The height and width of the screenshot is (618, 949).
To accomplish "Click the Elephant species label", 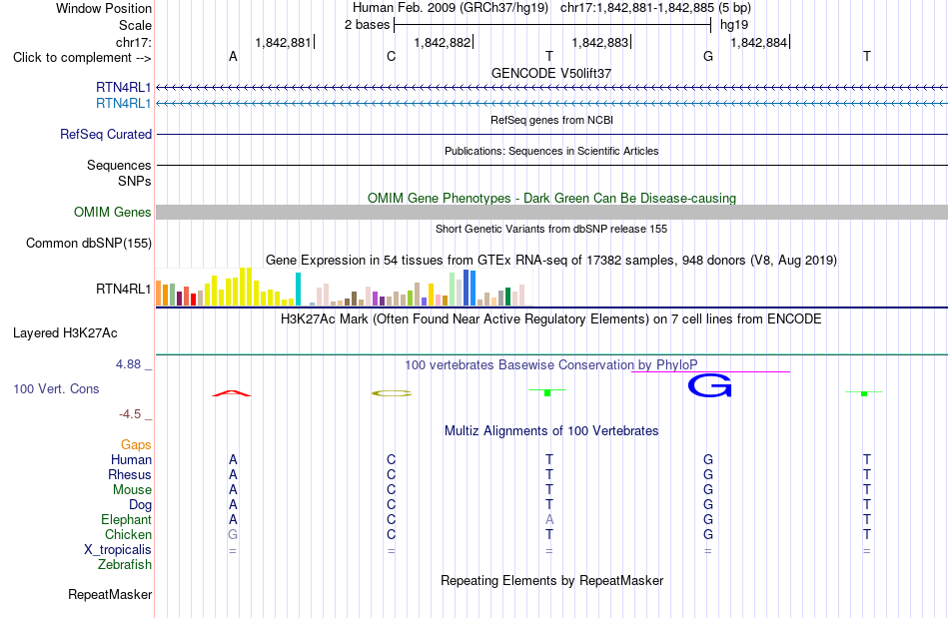I will (x=127, y=519).
